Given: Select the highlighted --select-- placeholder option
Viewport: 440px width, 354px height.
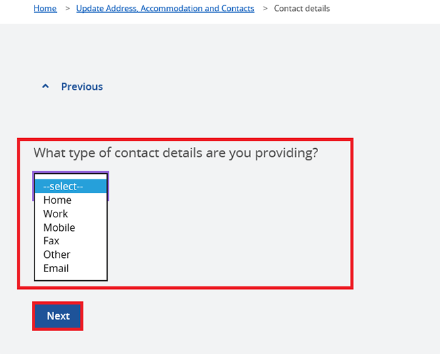Looking at the screenshot, I should click(70, 186).
